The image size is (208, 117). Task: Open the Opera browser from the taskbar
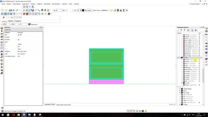pos(13,115)
